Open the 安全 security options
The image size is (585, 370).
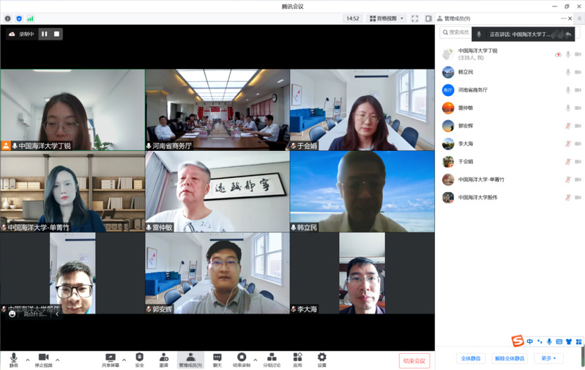click(x=139, y=359)
